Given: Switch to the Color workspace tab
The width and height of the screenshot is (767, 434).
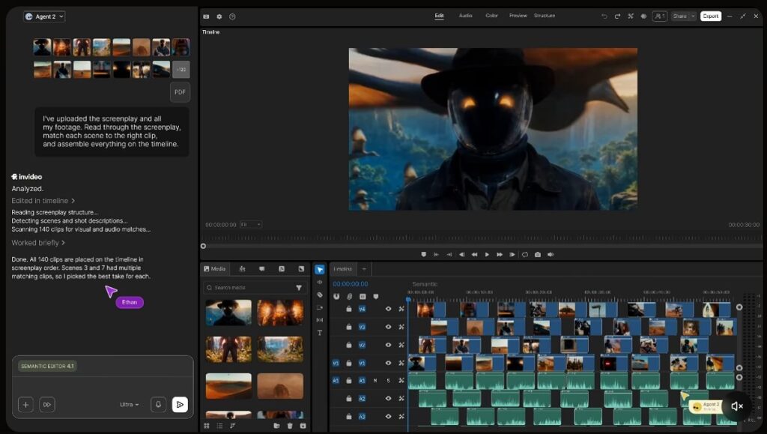Looking at the screenshot, I should pyautogui.click(x=491, y=16).
